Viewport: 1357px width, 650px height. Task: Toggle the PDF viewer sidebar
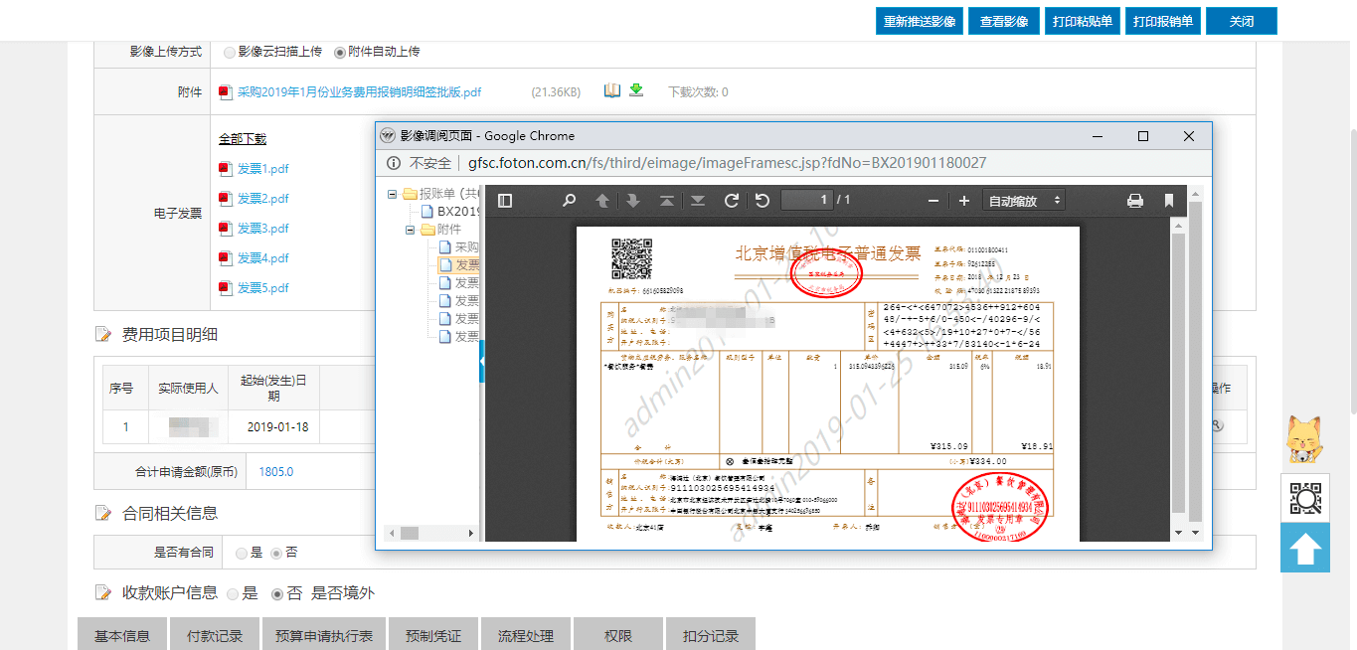505,201
